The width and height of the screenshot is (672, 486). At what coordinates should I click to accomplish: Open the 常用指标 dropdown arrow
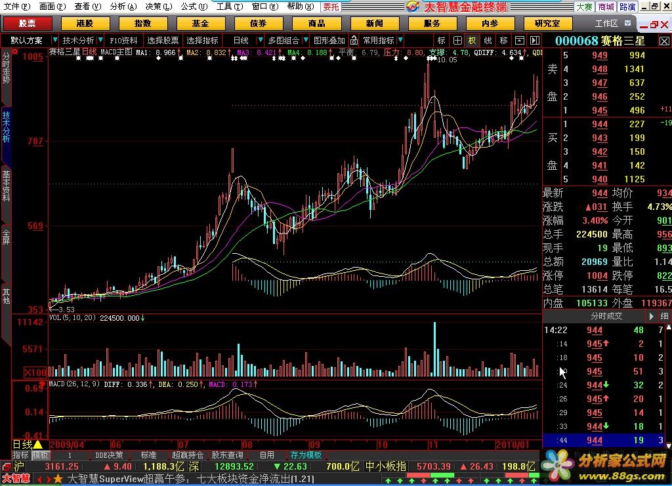(x=400, y=40)
